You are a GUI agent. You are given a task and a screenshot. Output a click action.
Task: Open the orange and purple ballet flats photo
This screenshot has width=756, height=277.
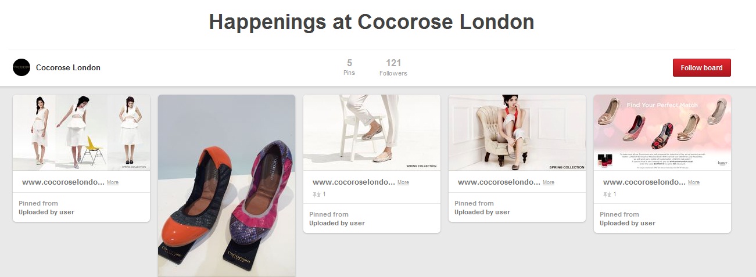[x=227, y=186]
